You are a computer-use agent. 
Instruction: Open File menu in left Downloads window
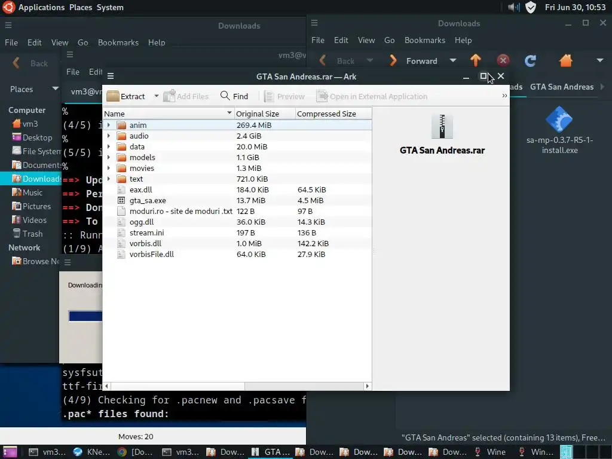tap(11, 42)
